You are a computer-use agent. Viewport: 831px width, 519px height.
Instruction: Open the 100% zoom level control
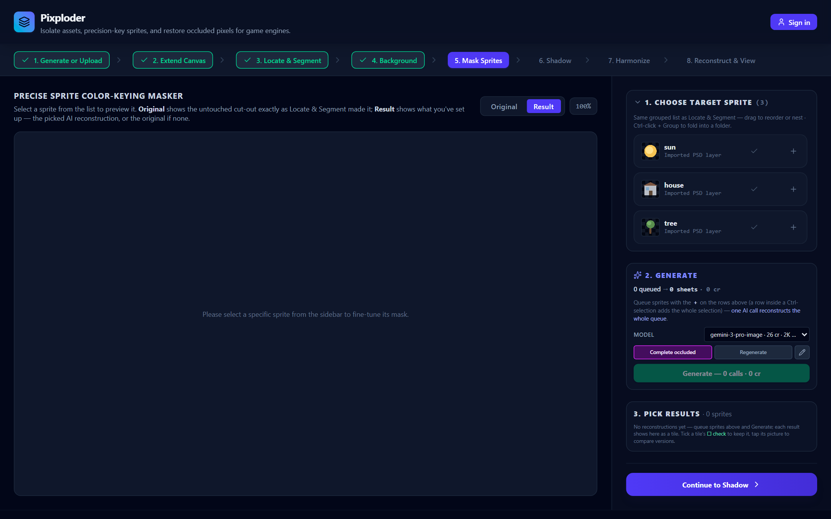click(x=583, y=106)
